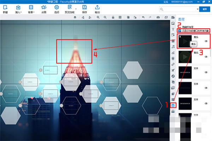Click the paste clipboard icon
Image resolution: width=212 pixels, height=141 pixels.
click(135, 17)
